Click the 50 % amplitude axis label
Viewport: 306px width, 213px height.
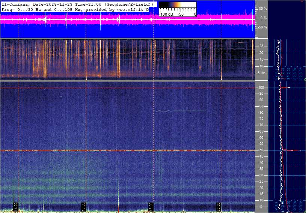point(263,8)
